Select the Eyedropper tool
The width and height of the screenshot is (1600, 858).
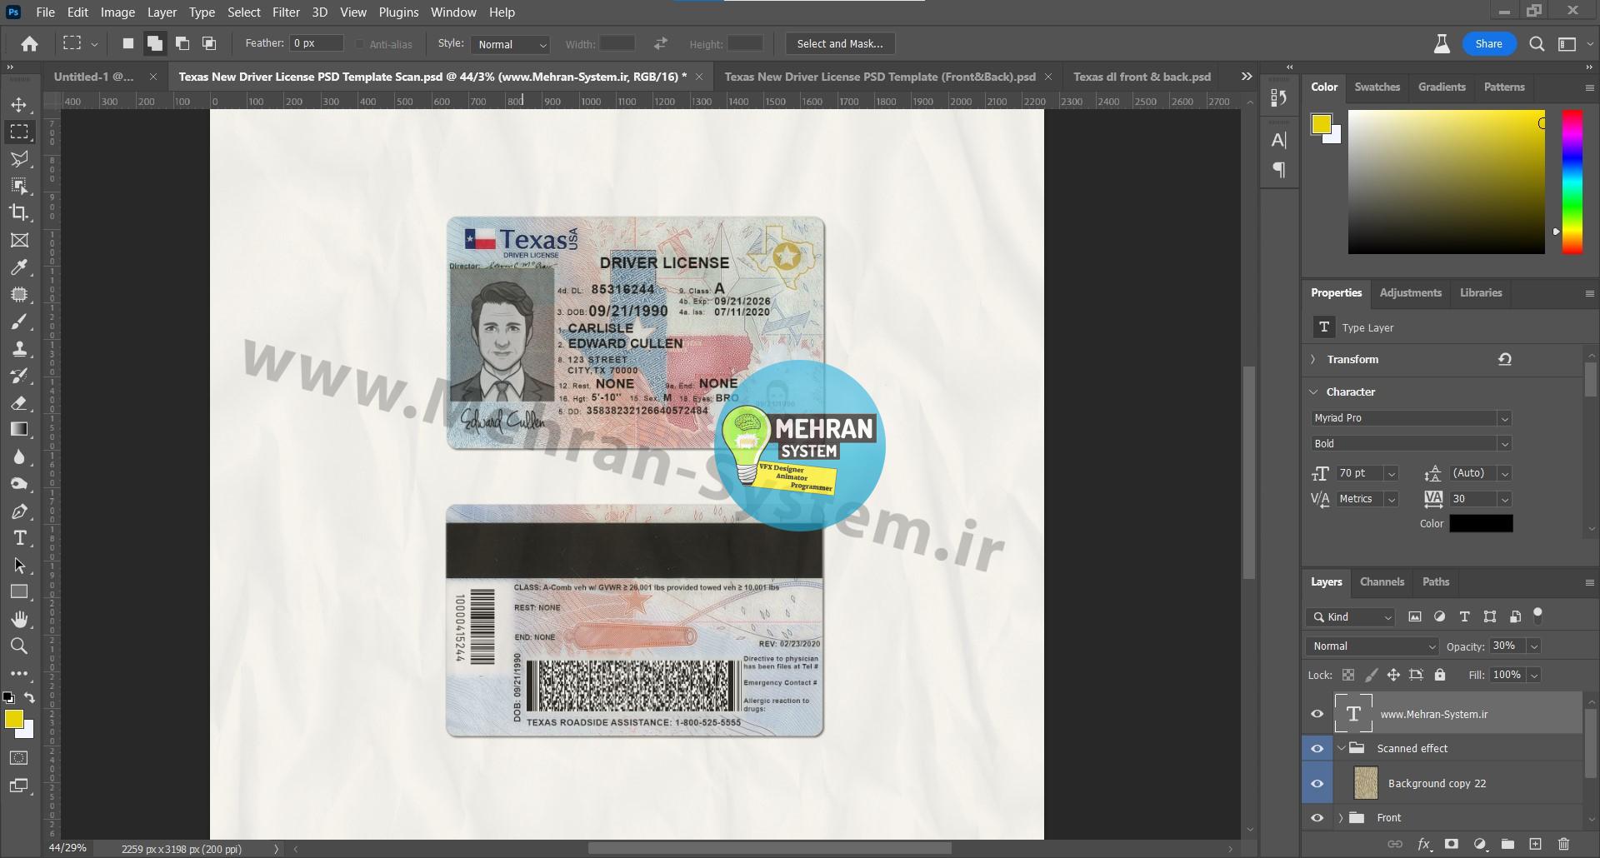point(19,267)
